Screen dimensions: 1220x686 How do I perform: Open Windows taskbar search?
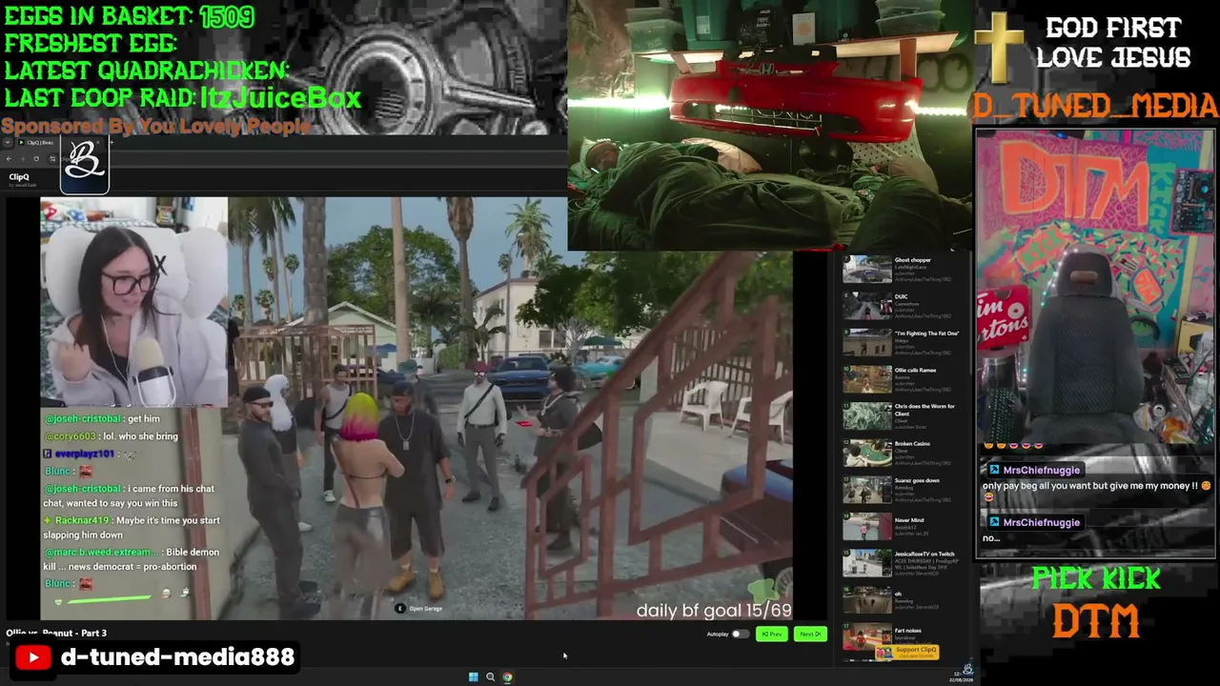click(x=490, y=677)
